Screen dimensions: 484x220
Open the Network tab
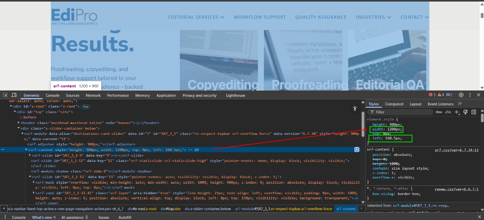click(93, 95)
